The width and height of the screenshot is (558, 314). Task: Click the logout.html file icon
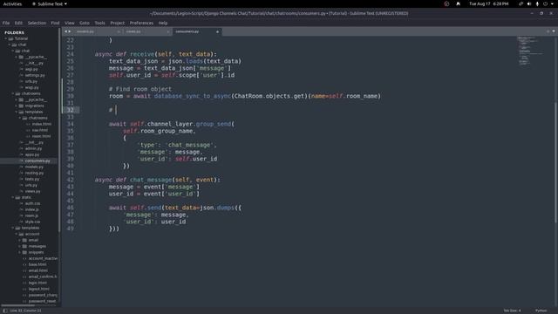24,289
